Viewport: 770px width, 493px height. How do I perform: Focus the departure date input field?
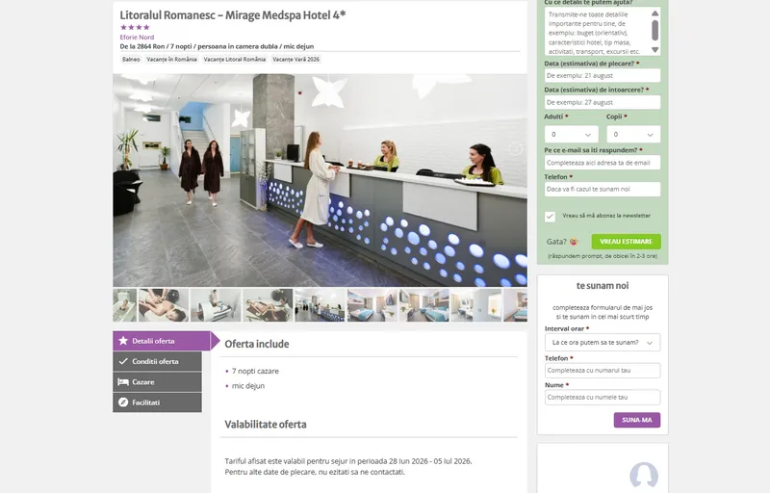pyautogui.click(x=603, y=76)
